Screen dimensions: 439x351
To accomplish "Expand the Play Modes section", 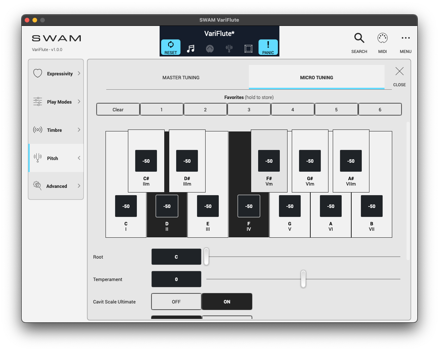I will coord(56,102).
